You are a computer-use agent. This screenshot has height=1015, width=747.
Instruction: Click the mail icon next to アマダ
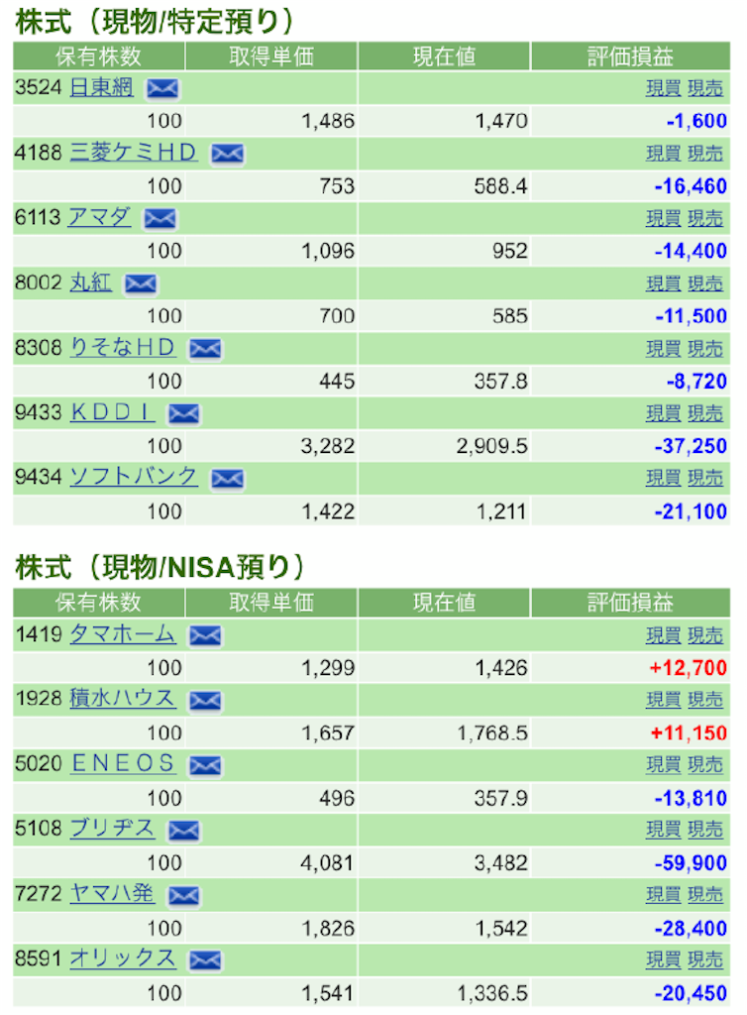coord(160,218)
